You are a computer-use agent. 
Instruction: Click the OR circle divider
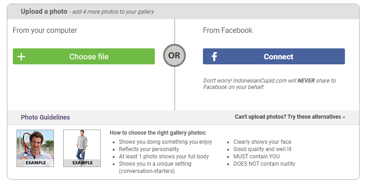click(175, 55)
